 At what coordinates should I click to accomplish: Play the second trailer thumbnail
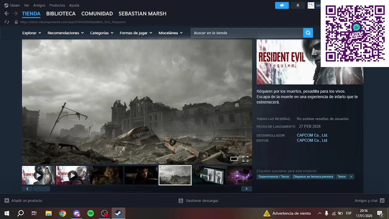tap(73, 175)
